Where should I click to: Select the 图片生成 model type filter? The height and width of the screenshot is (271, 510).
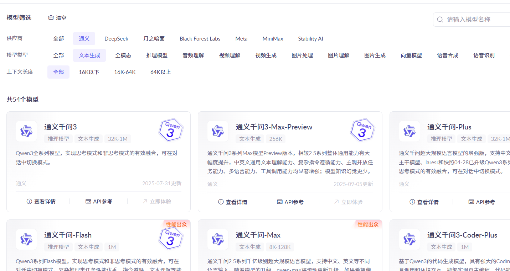coord(375,55)
